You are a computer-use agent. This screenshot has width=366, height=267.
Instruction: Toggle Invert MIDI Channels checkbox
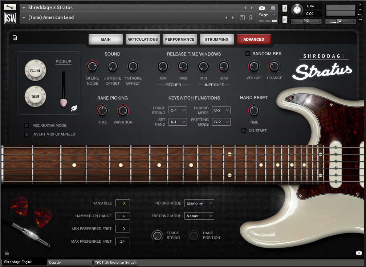tap(27, 134)
